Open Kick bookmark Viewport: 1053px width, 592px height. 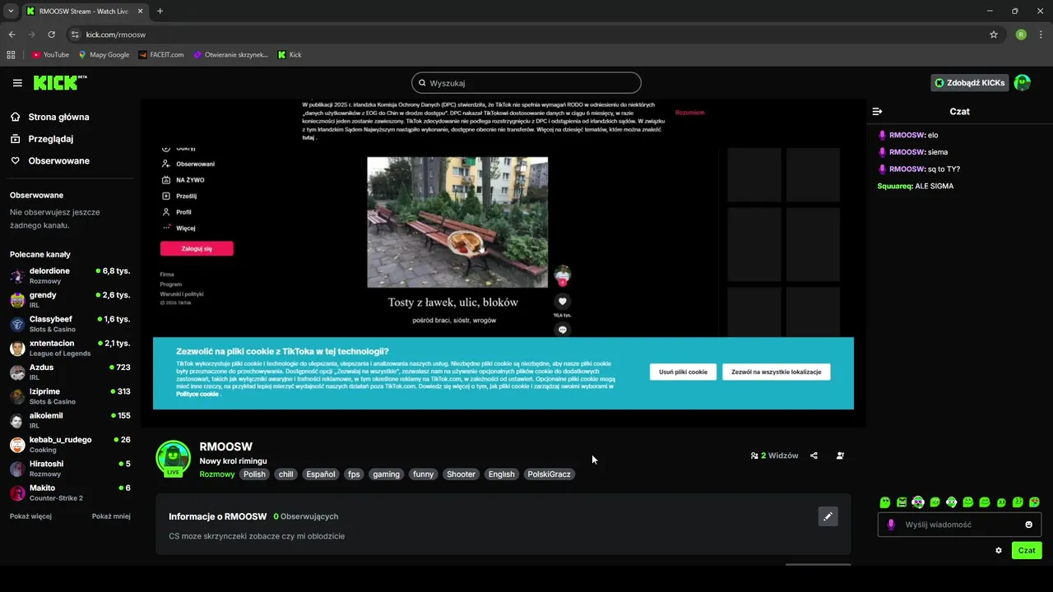[x=290, y=55]
